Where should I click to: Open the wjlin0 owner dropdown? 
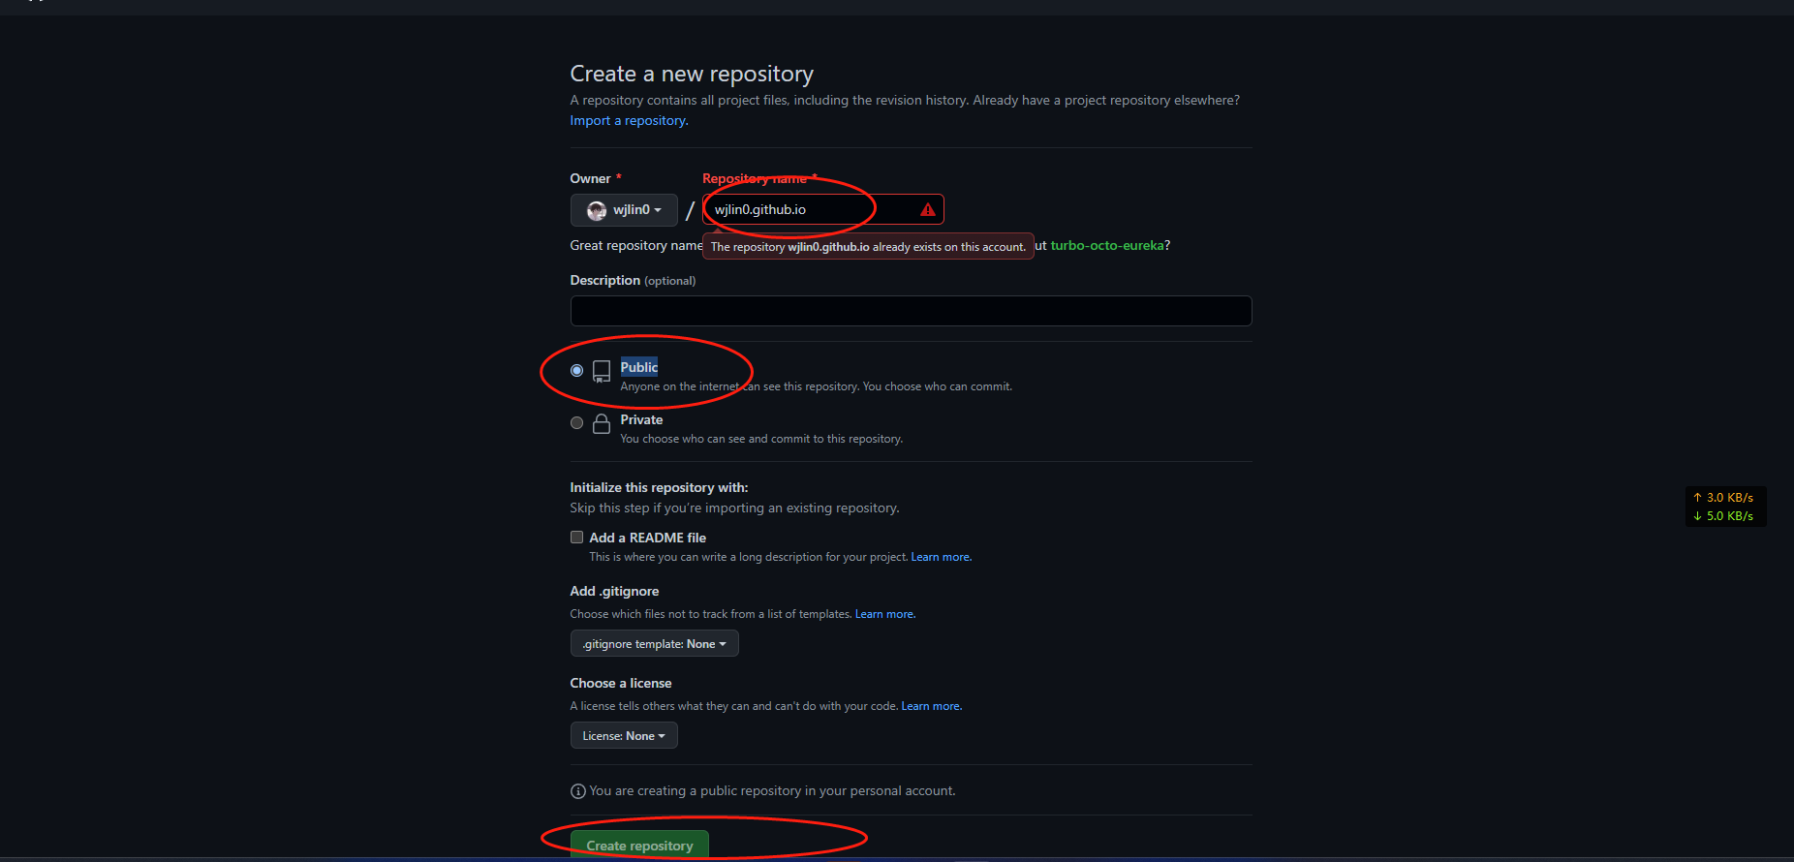pyautogui.click(x=624, y=210)
